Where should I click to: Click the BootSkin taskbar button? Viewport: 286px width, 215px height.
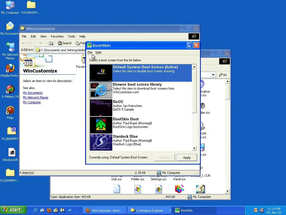tap(194, 211)
